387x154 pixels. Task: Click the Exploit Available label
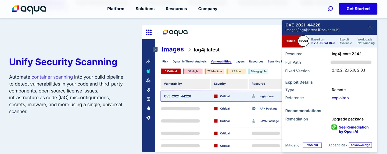point(346,41)
